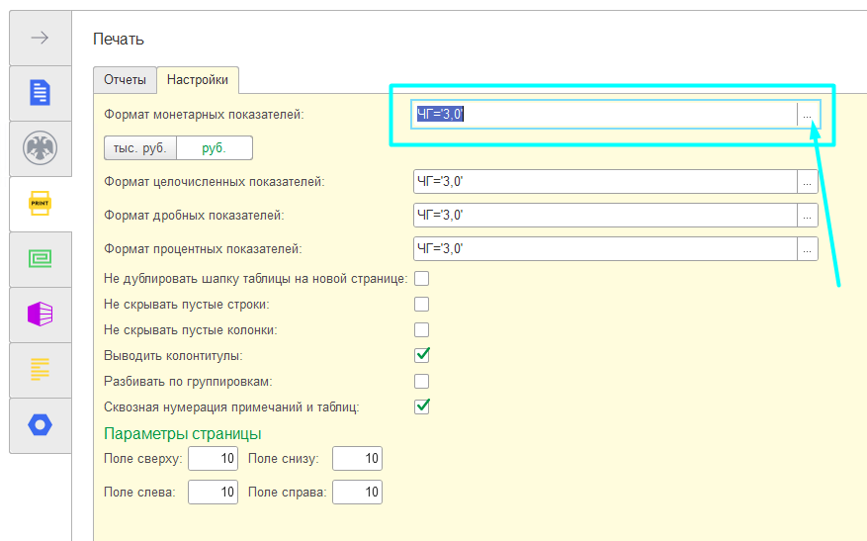Image resolution: width=867 pixels, height=541 pixels.
Task: Switch to the 'Отчеты' tab
Action: click(x=125, y=80)
